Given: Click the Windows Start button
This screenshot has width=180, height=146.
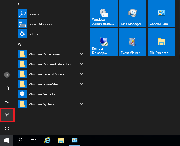Looking at the screenshot, I should [6, 140].
